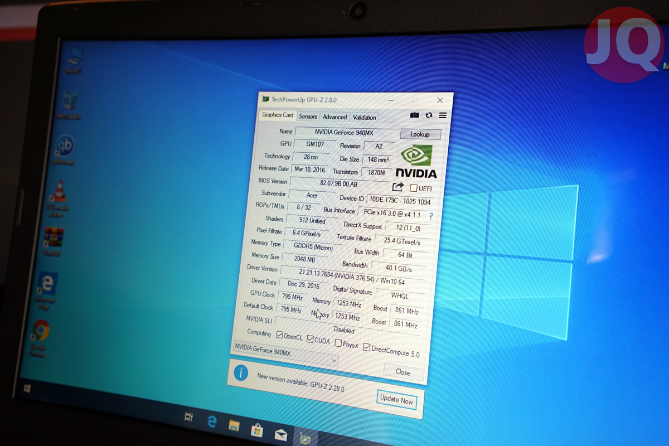Take a GPU-Z screenshot with the camera icon

point(414,115)
